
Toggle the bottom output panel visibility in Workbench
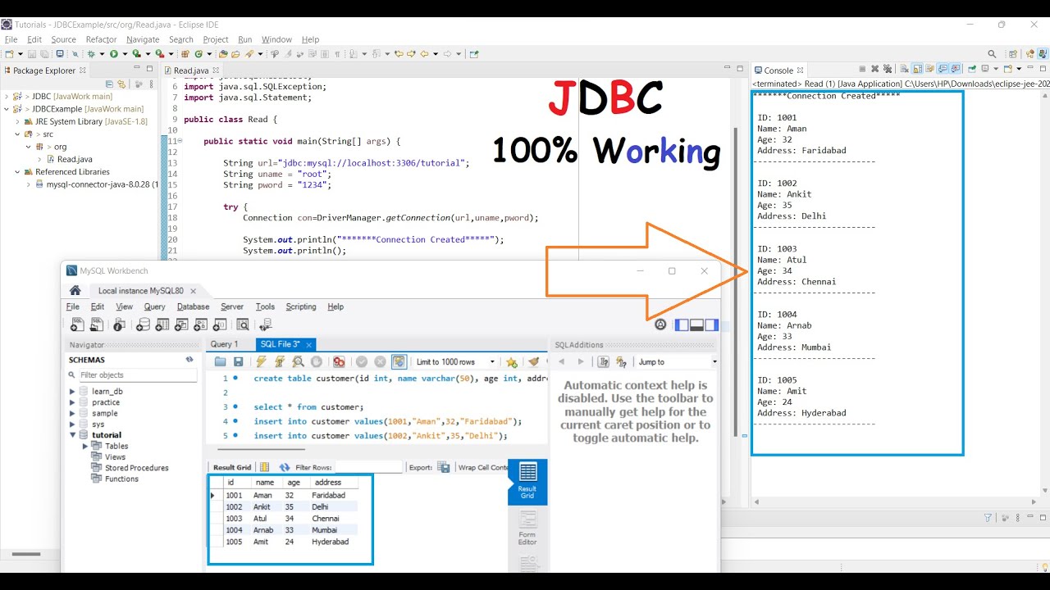(x=696, y=324)
